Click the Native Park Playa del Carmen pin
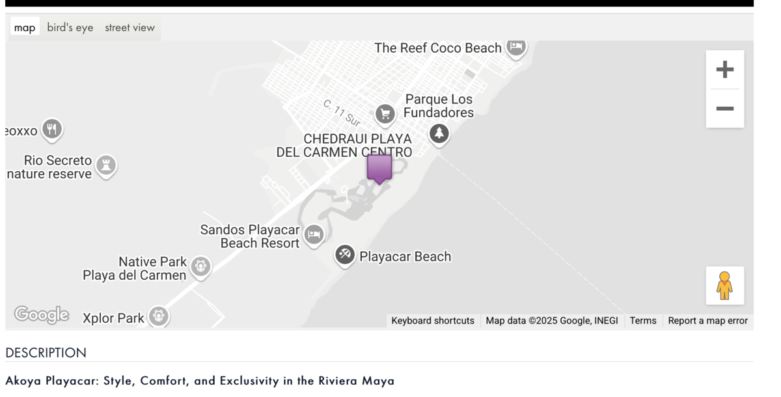Screen dimensions: 781x397 point(200,267)
